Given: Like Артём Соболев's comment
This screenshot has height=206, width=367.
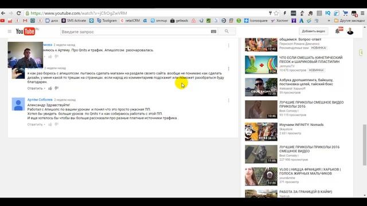Looking at the screenshot, I should point(50,125).
